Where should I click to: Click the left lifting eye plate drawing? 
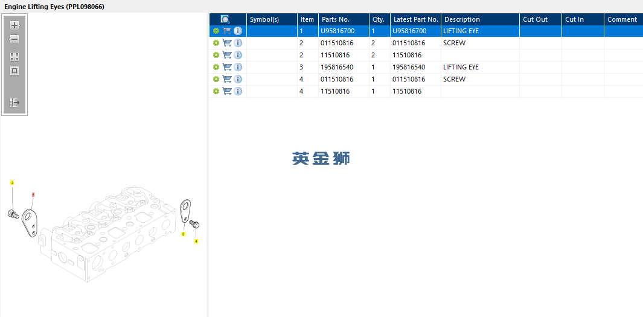(30, 222)
